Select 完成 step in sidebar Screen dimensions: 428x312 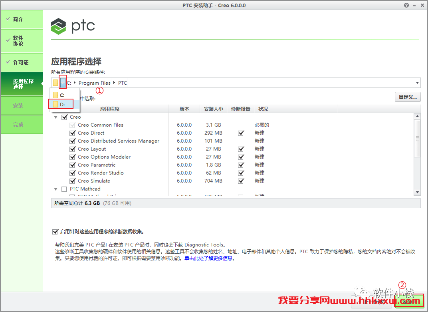(x=22, y=125)
